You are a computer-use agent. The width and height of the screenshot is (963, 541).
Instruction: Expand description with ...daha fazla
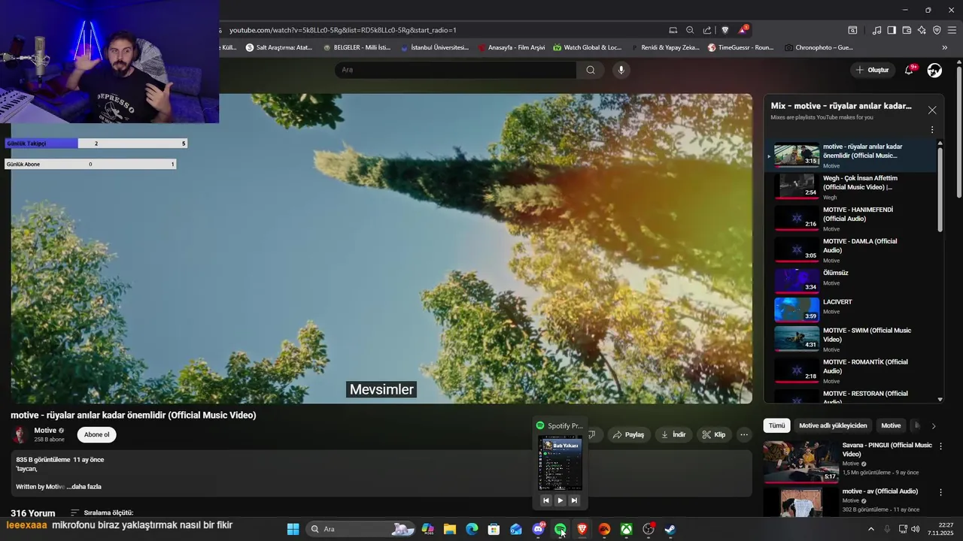point(84,487)
